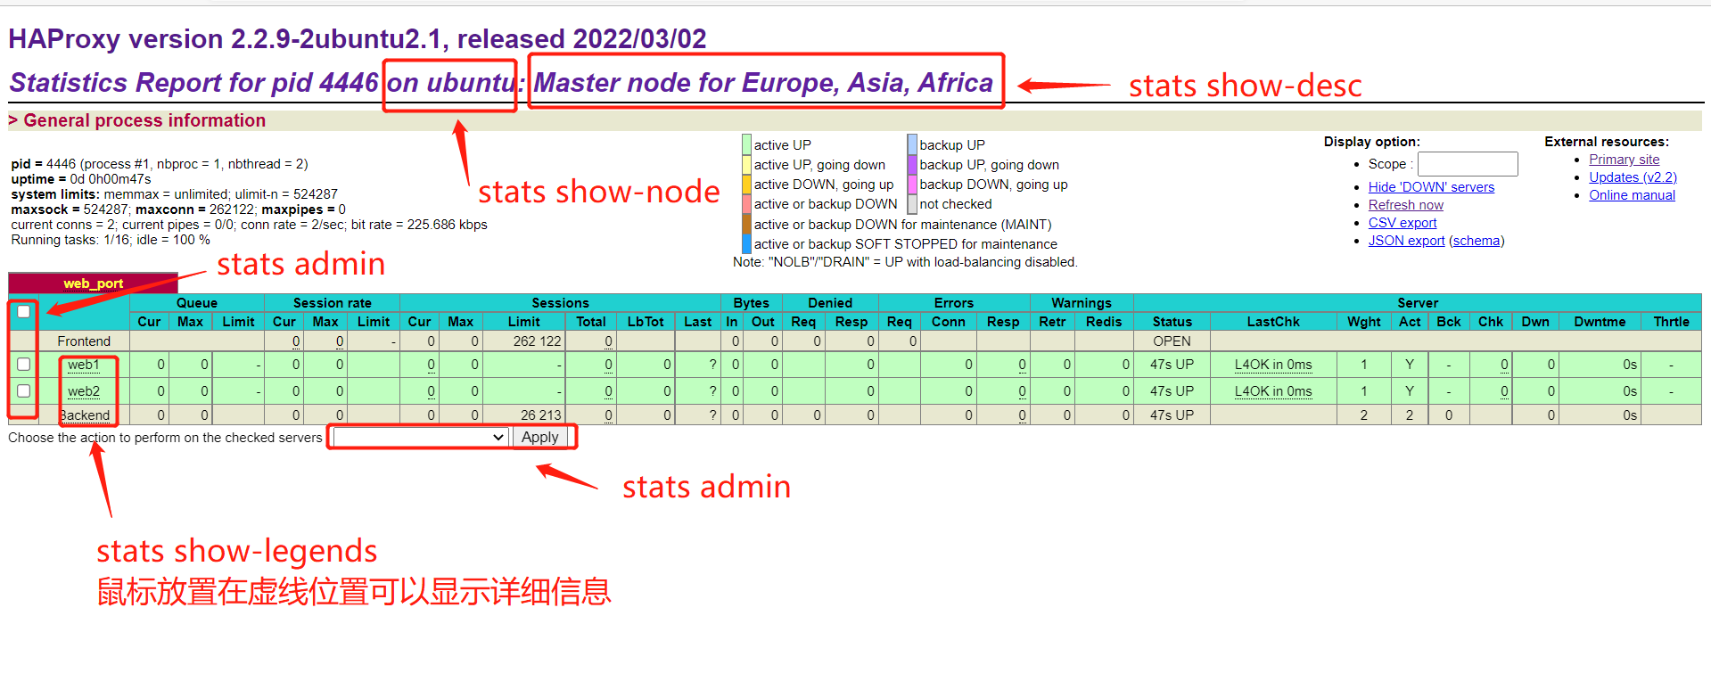Open the Updates (v2.2) link

pyautogui.click(x=1633, y=177)
